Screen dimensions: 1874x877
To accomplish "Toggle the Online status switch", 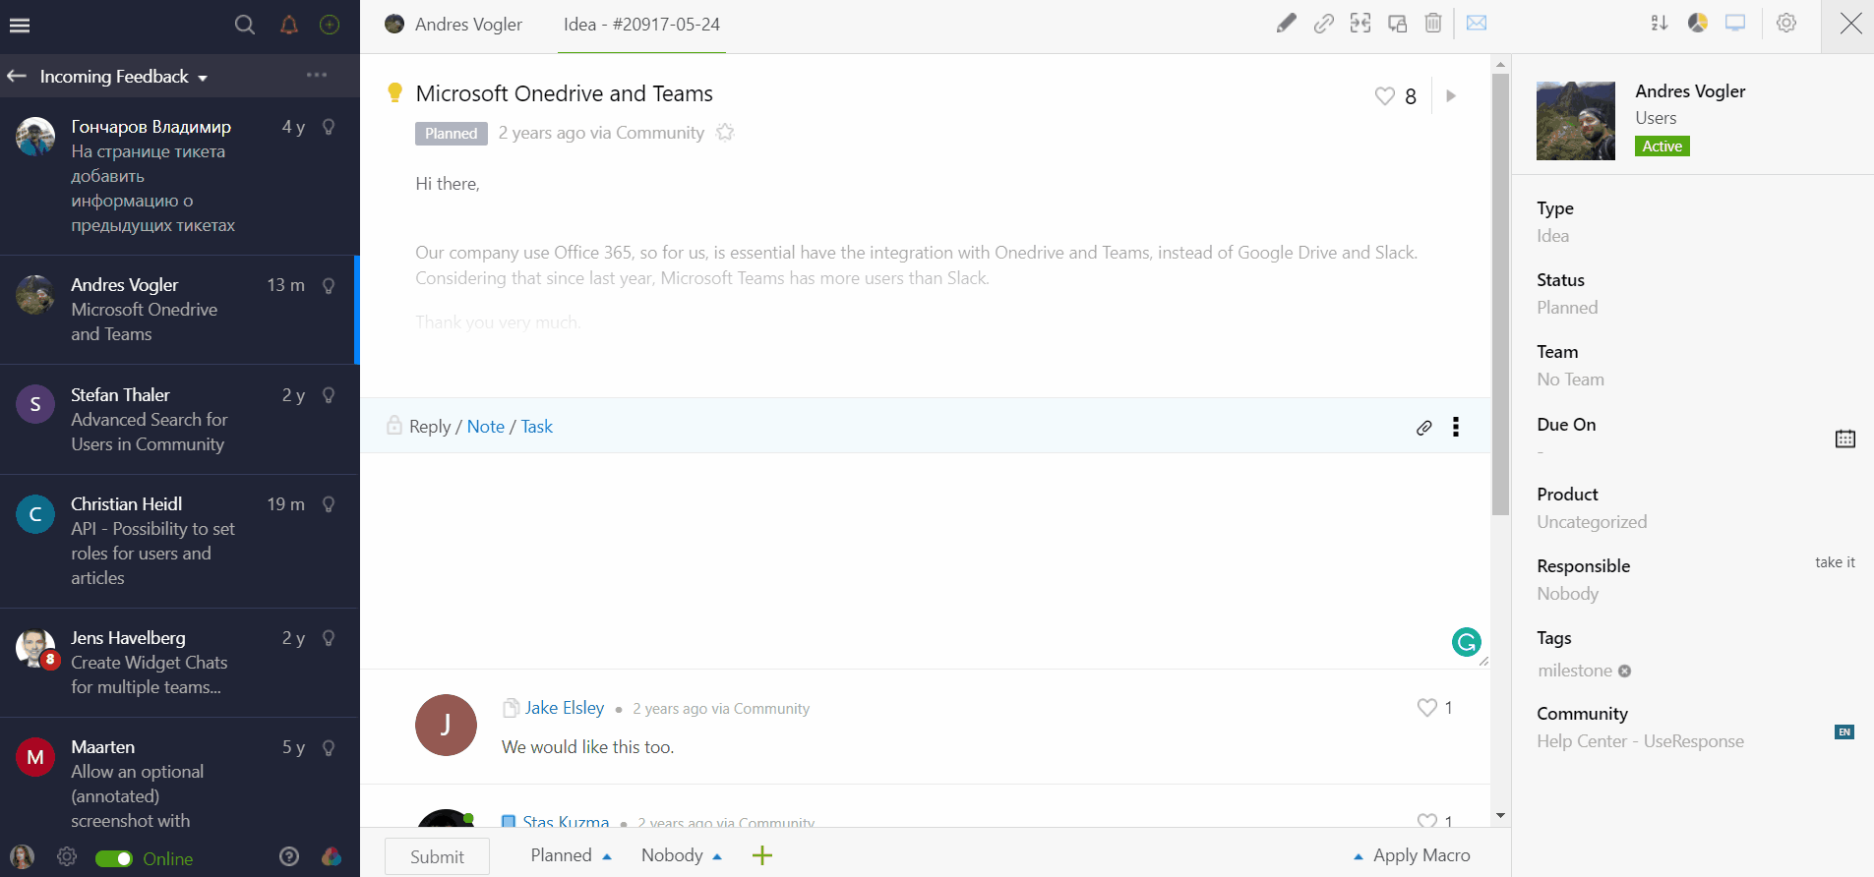I will click(x=114, y=858).
